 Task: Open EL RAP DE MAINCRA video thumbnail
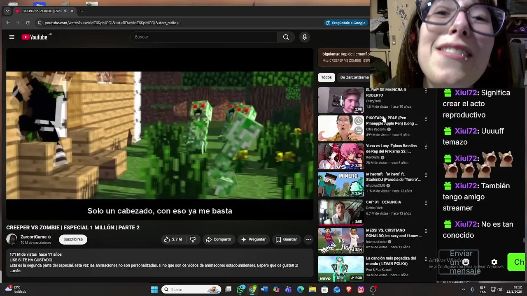341,100
